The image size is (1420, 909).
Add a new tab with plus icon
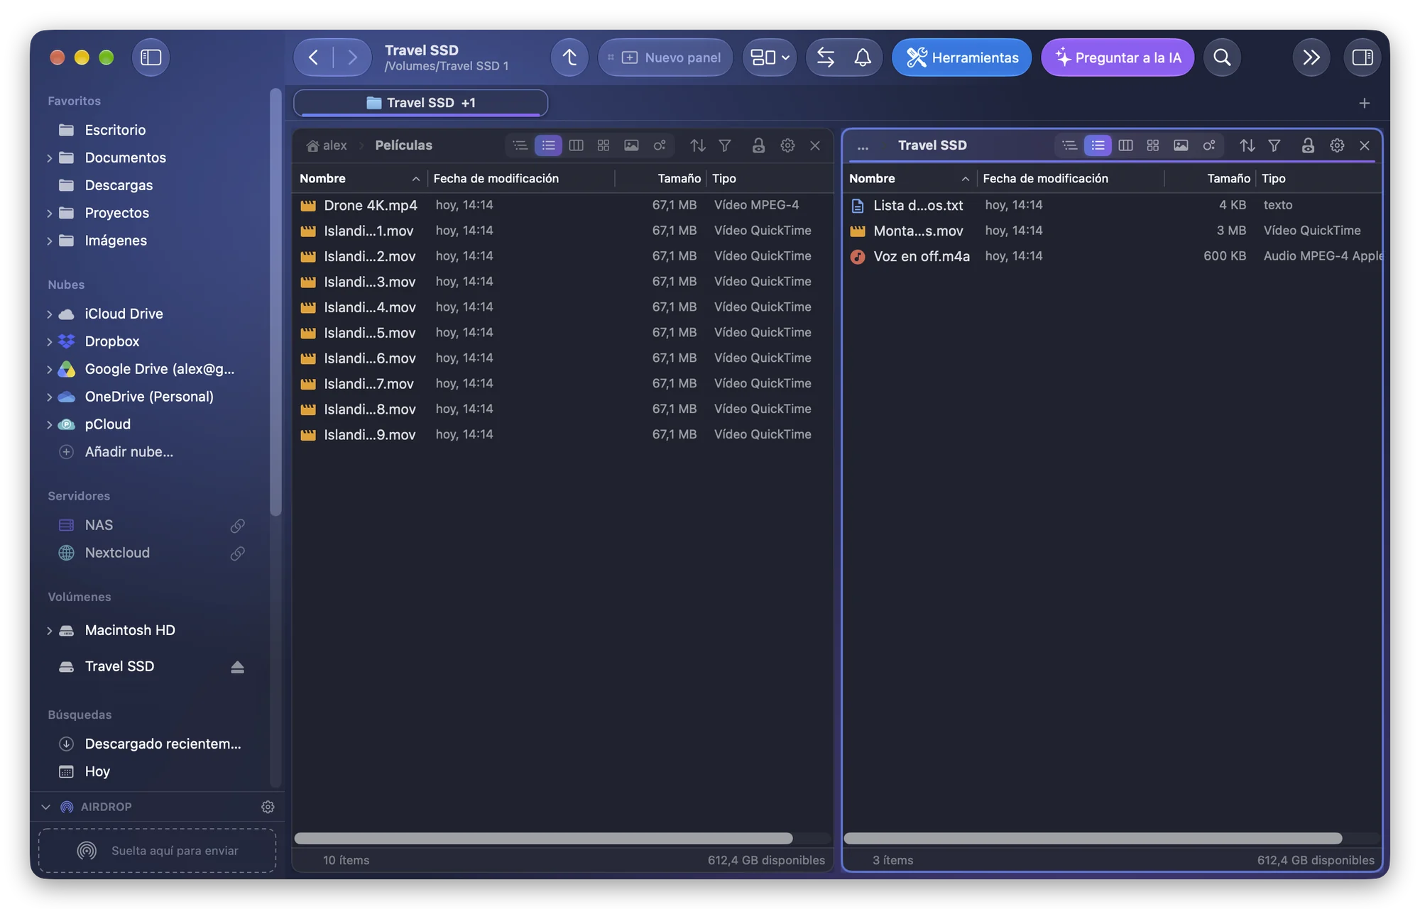pos(1364,104)
